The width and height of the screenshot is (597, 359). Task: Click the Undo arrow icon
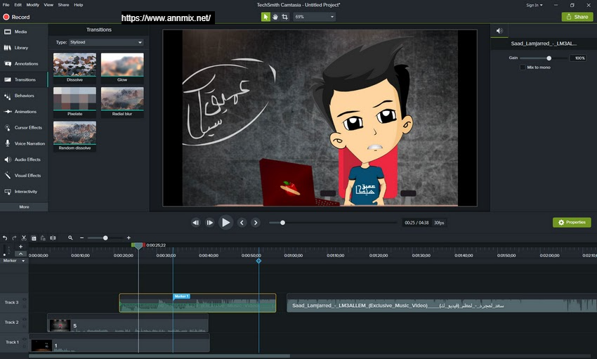point(6,238)
